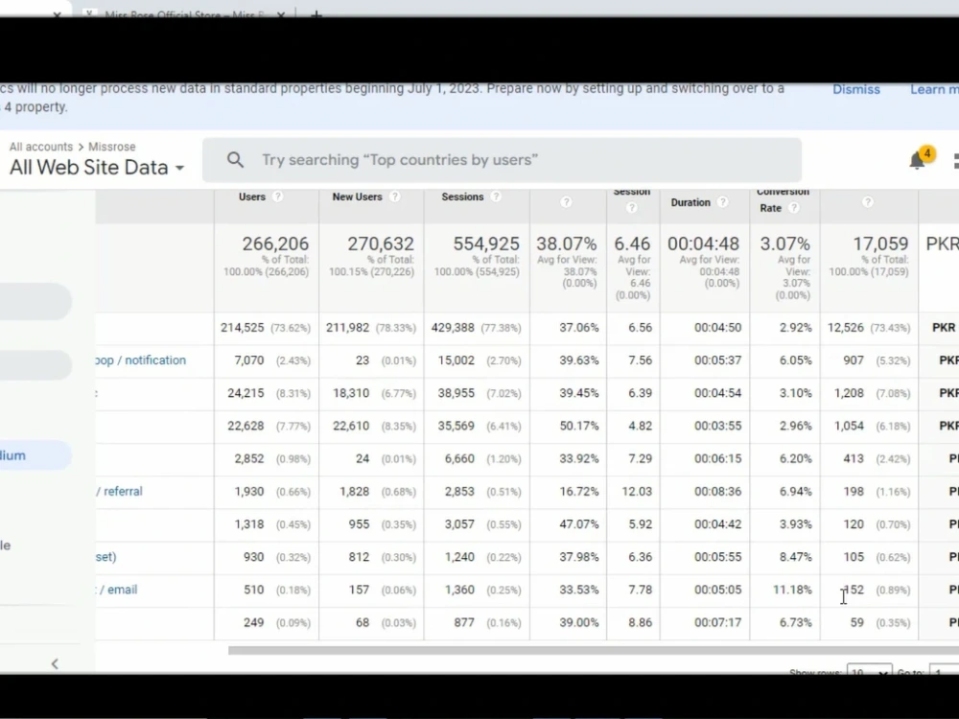Click the Learn more link in banner
The image size is (959, 719).
pos(934,89)
